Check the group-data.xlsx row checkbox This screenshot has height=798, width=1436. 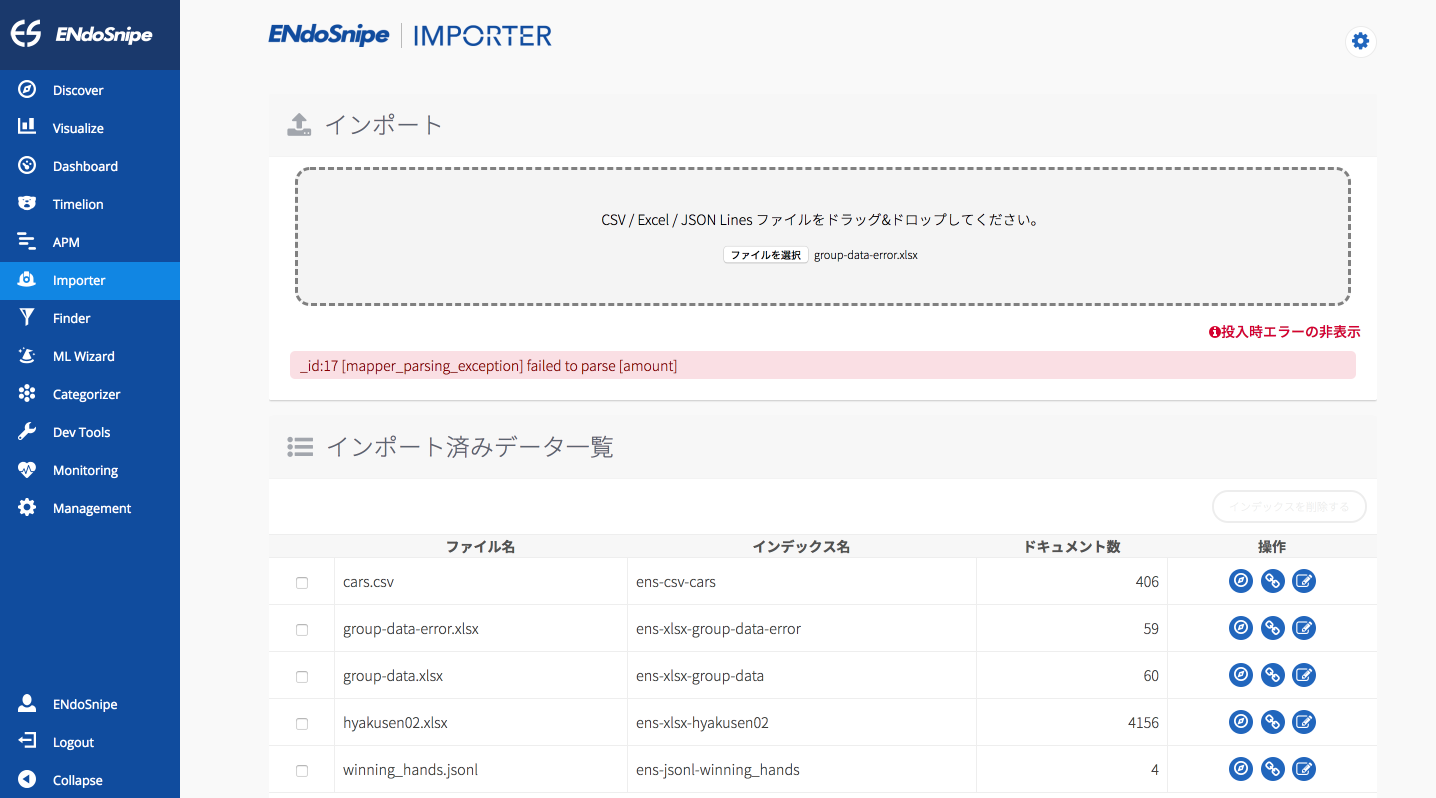click(x=301, y=676)
